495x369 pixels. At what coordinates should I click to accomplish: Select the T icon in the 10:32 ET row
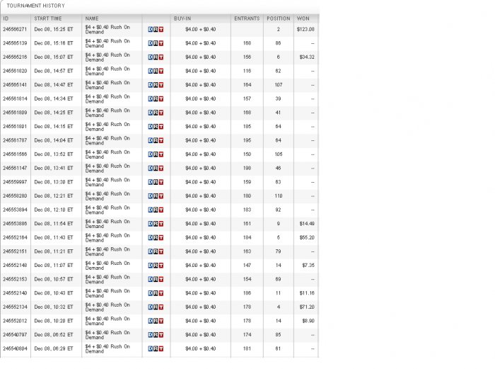point(161,307)
